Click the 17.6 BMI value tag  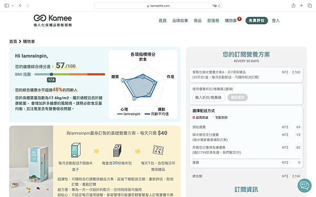(52, 80)
